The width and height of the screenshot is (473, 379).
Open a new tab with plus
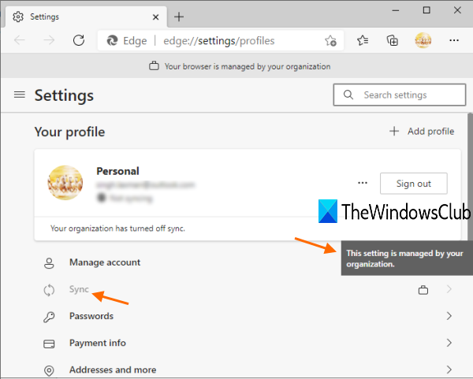[x=179, y=17]
